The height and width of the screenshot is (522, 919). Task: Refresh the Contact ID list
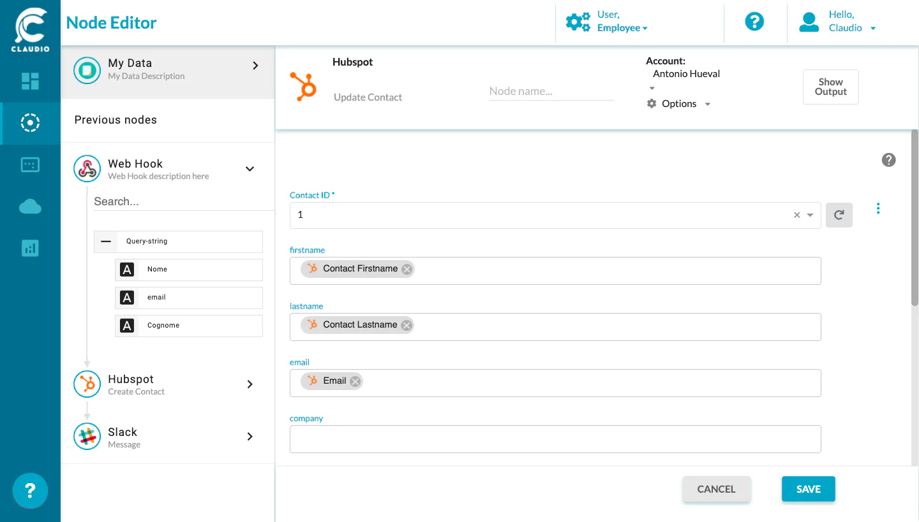coord(839,215)
